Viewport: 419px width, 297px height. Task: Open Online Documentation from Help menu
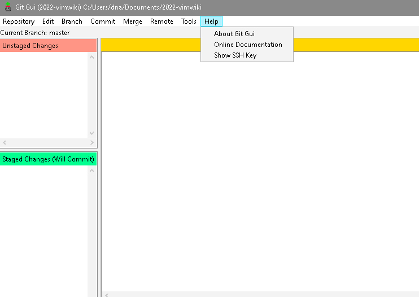[x=248, y=45]
